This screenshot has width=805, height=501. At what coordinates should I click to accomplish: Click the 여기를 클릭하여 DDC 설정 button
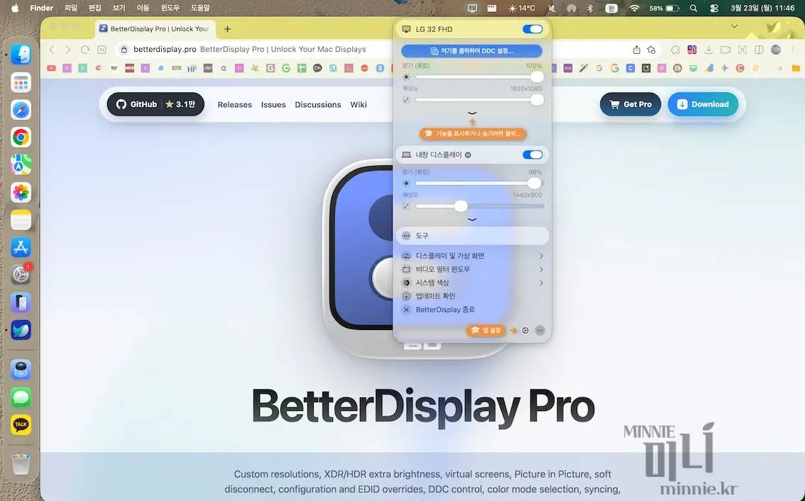(x=472, y=51)
